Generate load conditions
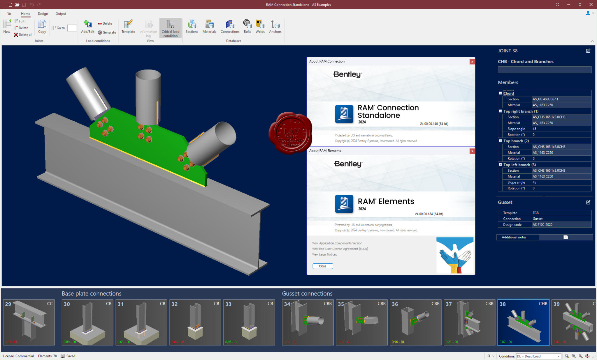The height and width of the screenshot is (360, 597). [107, 32]
